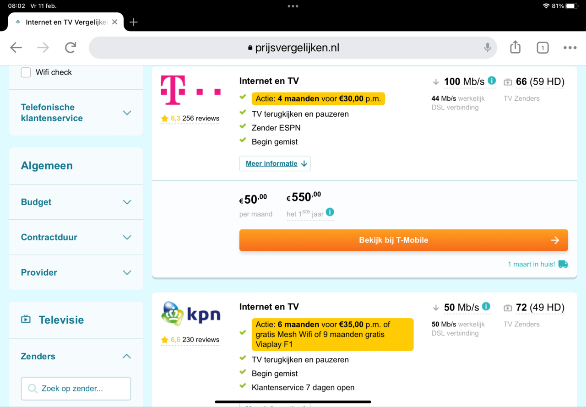
Task: Enable the Wifi check checkbox
Action: pyautogui.click(x=26, y=72)
